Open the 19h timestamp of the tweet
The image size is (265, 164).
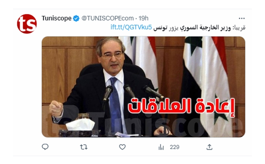[143, 18]
